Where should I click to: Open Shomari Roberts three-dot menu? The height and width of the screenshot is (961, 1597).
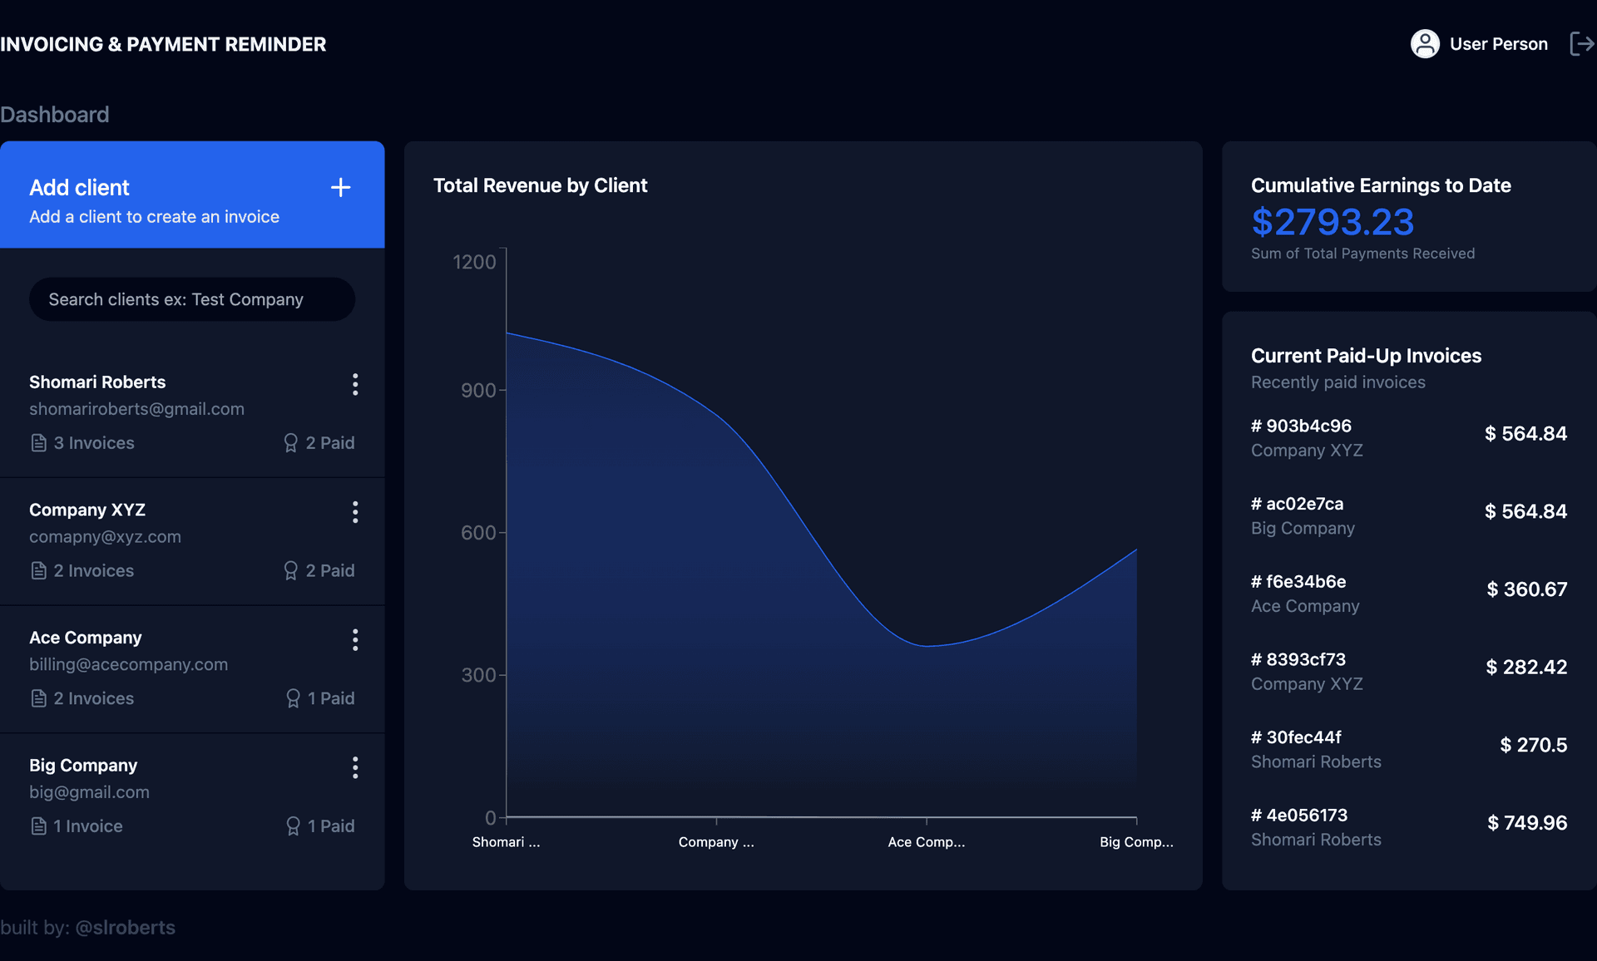point(355,384)
